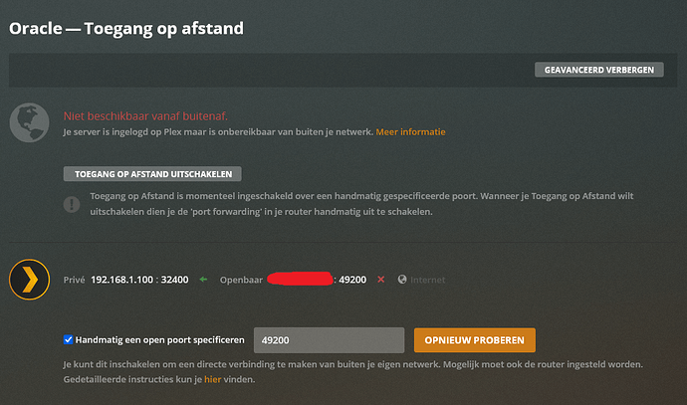Image resolution: width=687 pixels, height=405 pixels.
Task: Follow the 'hier' instructions link
Action: click(x=212, y=379)
